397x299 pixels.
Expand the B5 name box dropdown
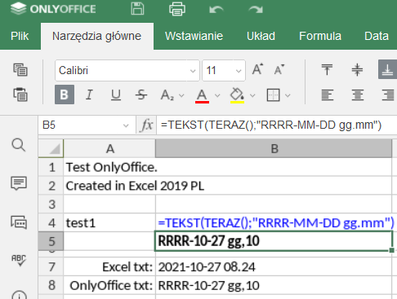(x=126, y=125)
